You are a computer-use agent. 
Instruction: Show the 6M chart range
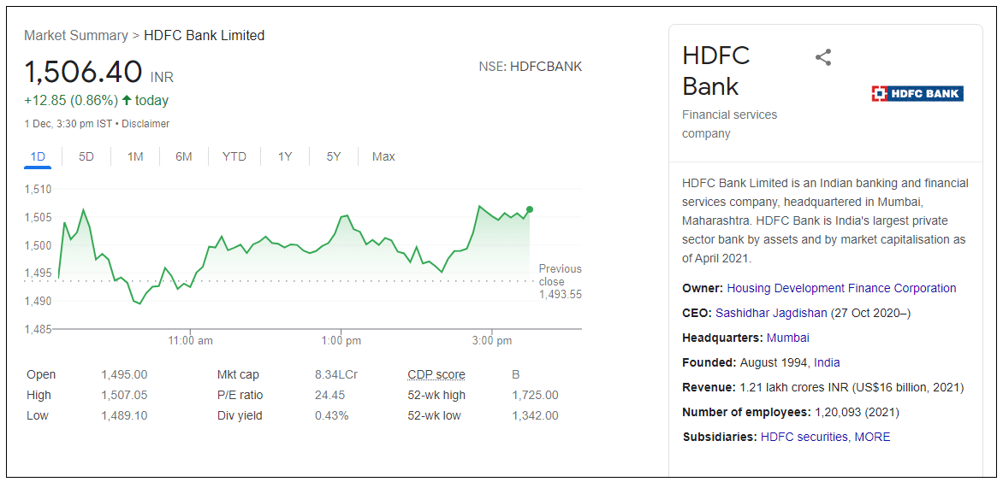(184, 156)
